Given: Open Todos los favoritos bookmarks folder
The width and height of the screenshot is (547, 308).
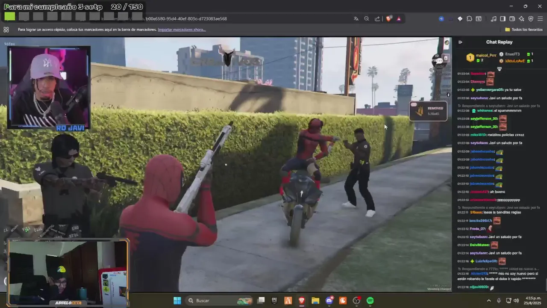Looking at the screenshot, I should [523, 30].
